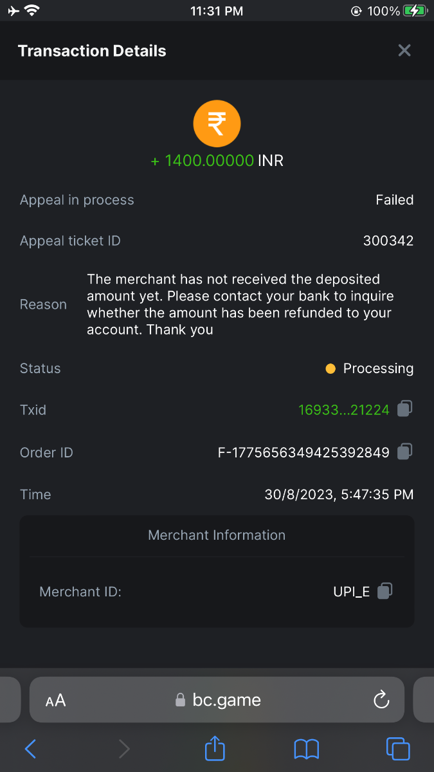Image resolution: width=434 pixels, height=772 pixels.
Task: Show all Safari tabs
Action: [x=397, y=749]
